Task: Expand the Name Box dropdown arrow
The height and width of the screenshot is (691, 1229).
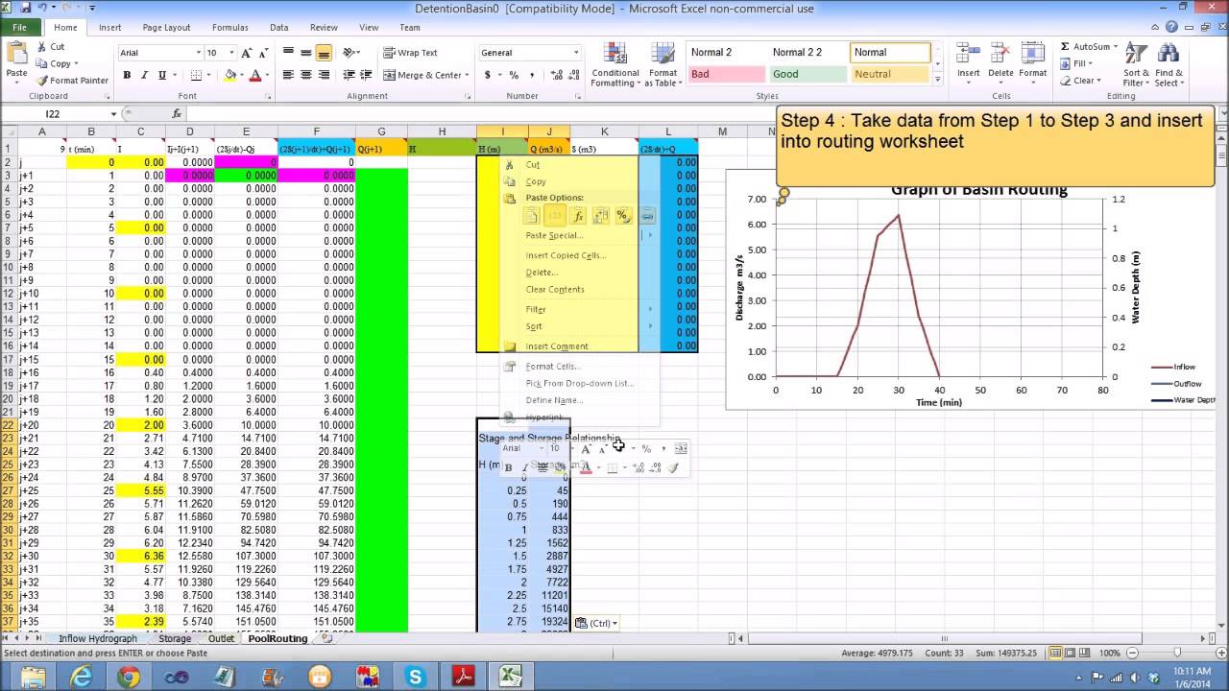Action: (113, 114)
